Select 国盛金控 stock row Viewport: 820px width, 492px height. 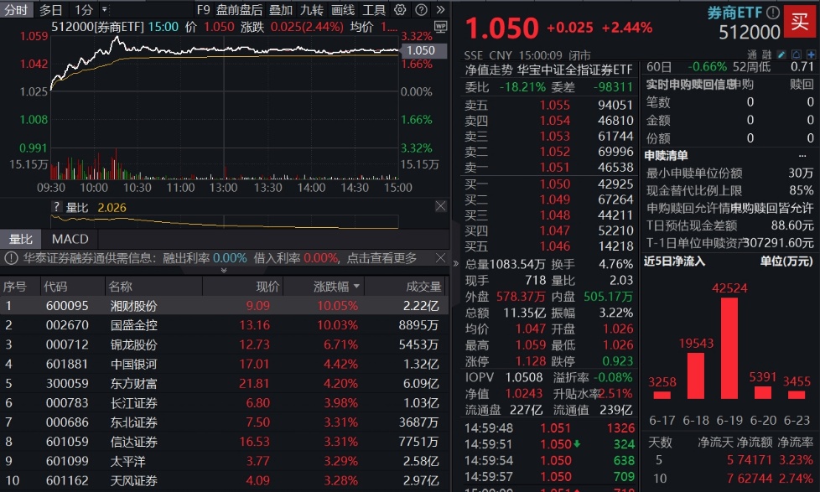(x=225, y=324)
